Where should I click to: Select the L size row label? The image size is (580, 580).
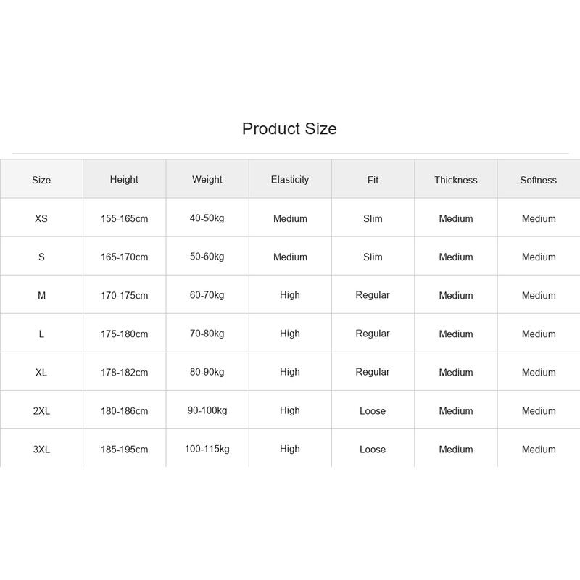pyautogui.click(x=41, y=333)
